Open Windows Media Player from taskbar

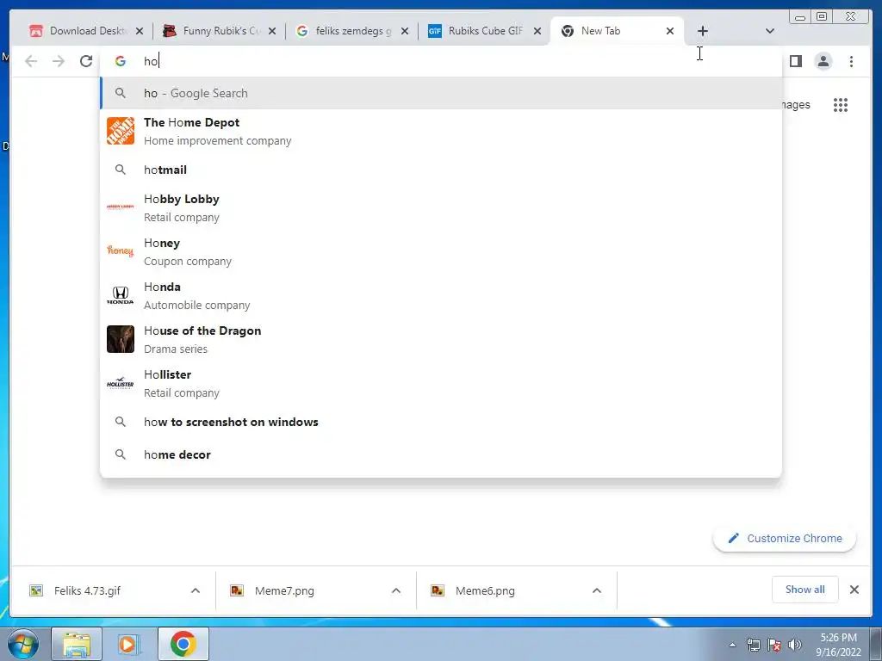point(129,644)
